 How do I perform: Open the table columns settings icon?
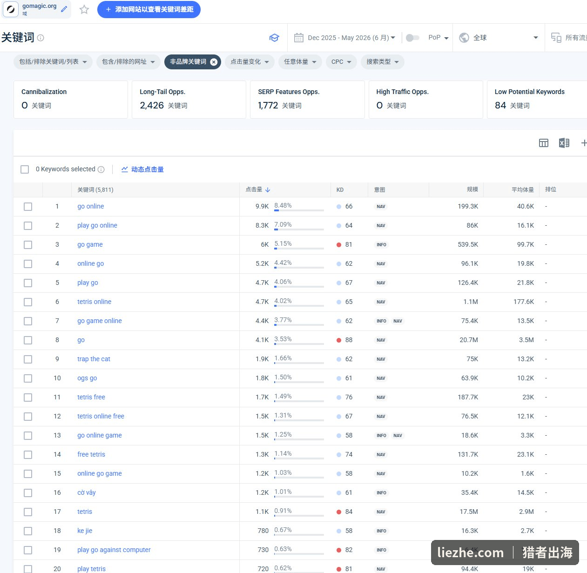point(544,143)
